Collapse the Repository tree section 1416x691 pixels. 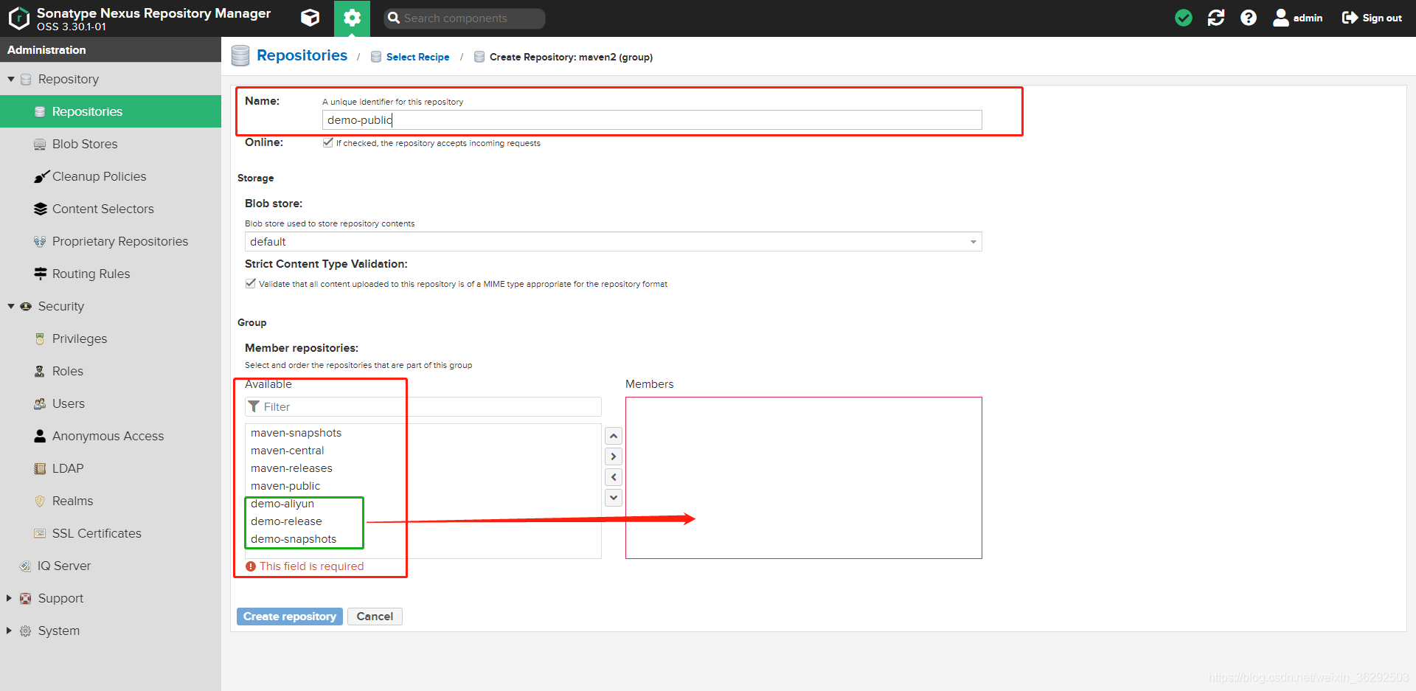pyautogui.click(x=11, y=79)
